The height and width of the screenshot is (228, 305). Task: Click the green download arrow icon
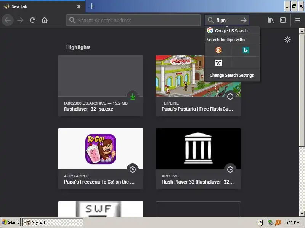pyautogui.click(x=133, y=97)
